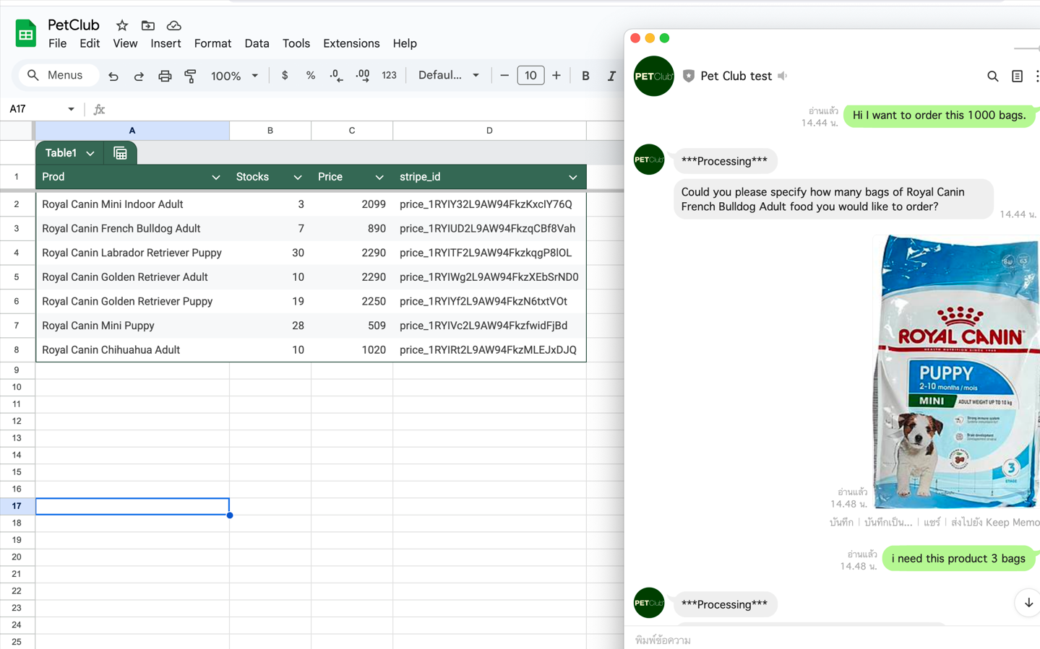Jump to latest message down arrow
Image resolution: width=1040 pixels, height=649 pixels.
(x=1028, y=603)
